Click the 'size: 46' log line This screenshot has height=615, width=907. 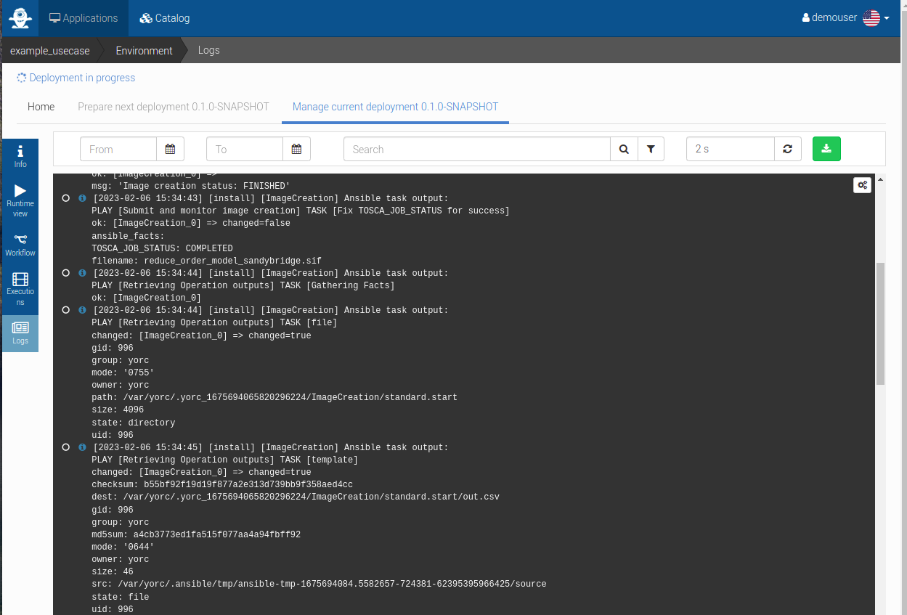[x=113, y=572]
